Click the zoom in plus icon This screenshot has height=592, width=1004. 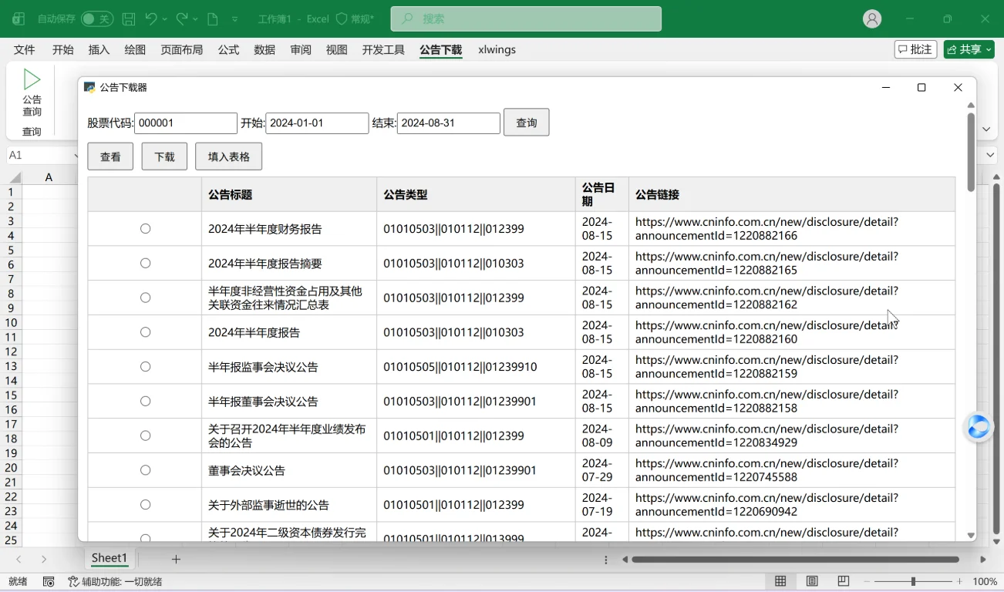tap(959, 582)
